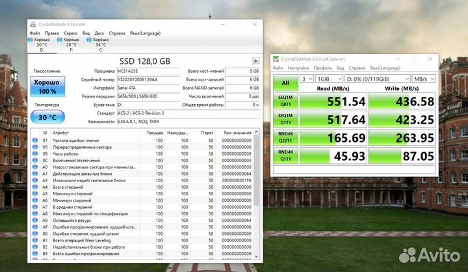468x272 pixels.
Task: Run RND4K Q1T1 benchmark
Action: coord(285,156)
